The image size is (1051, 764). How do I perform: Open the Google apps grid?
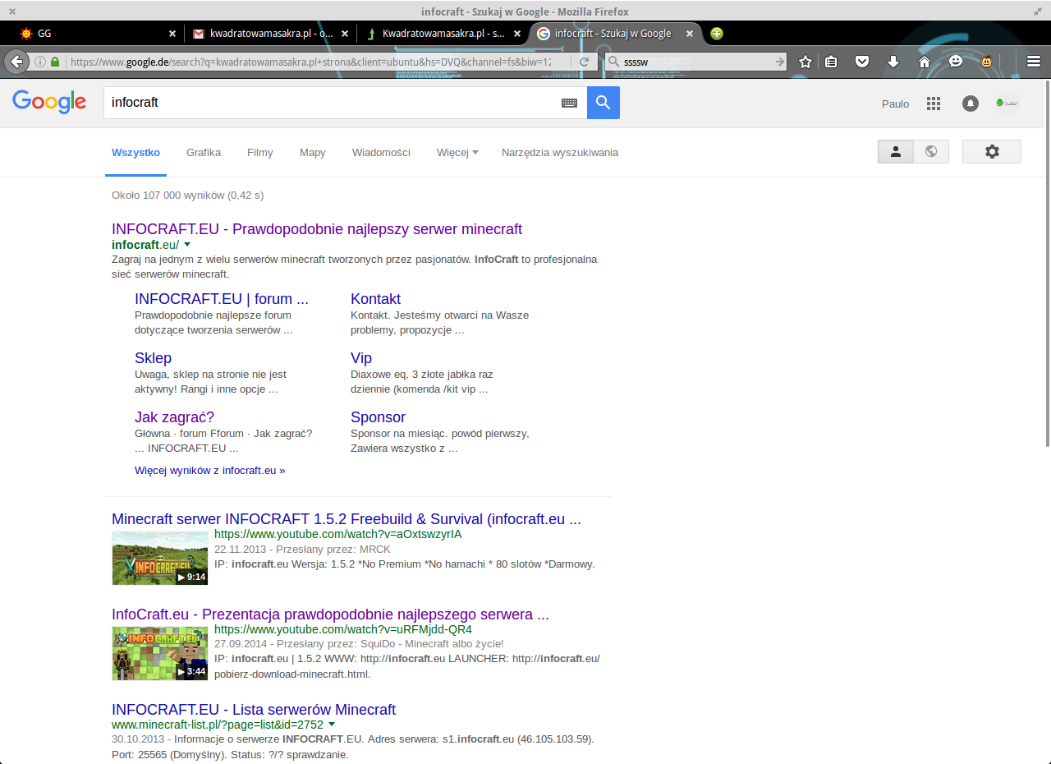(x=933, y=104)
